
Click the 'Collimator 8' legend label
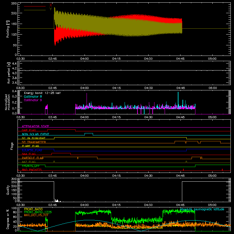(33, 97)
